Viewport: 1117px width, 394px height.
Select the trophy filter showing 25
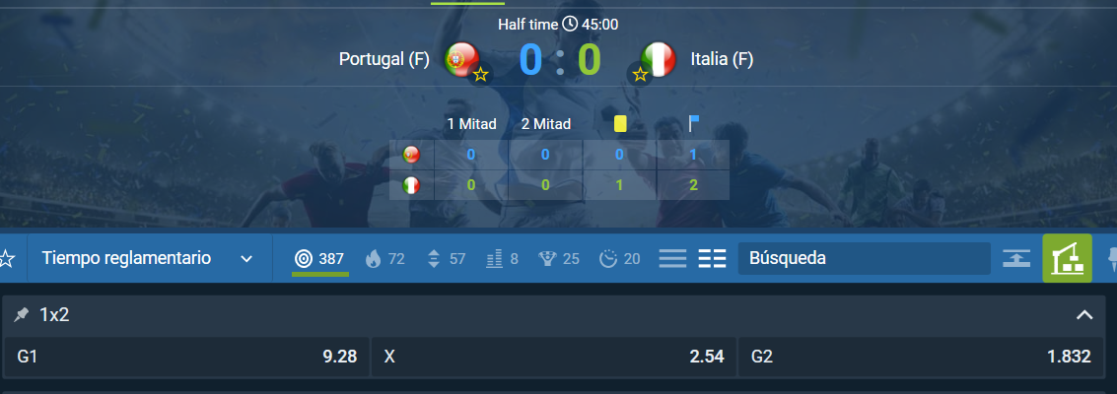pos(559,259)
